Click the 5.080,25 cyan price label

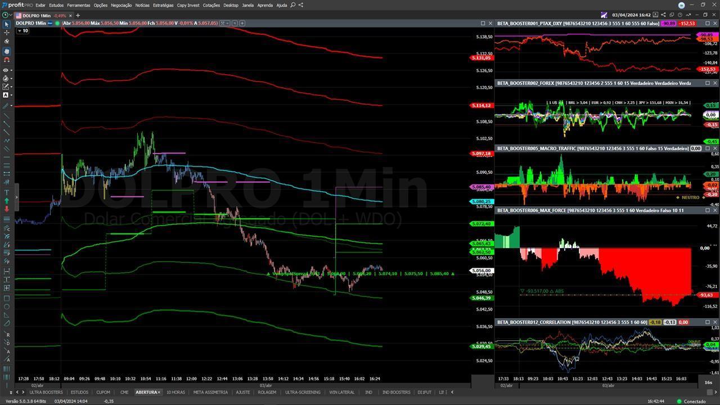pyautogui.click(x=481, y=201)
